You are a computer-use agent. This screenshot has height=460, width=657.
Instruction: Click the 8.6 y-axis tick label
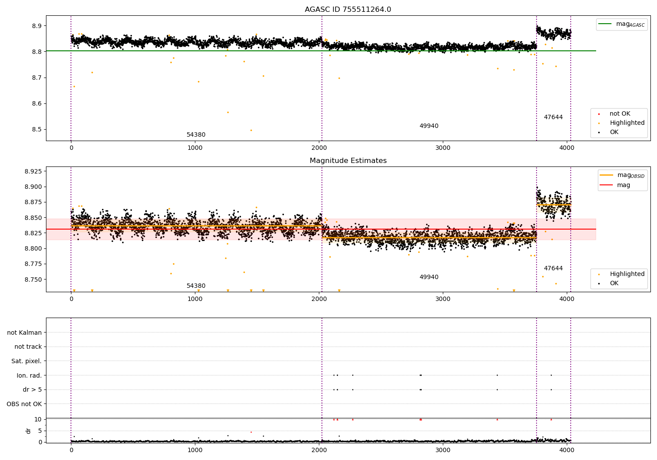pyautogui.click(x=37, y=104)
